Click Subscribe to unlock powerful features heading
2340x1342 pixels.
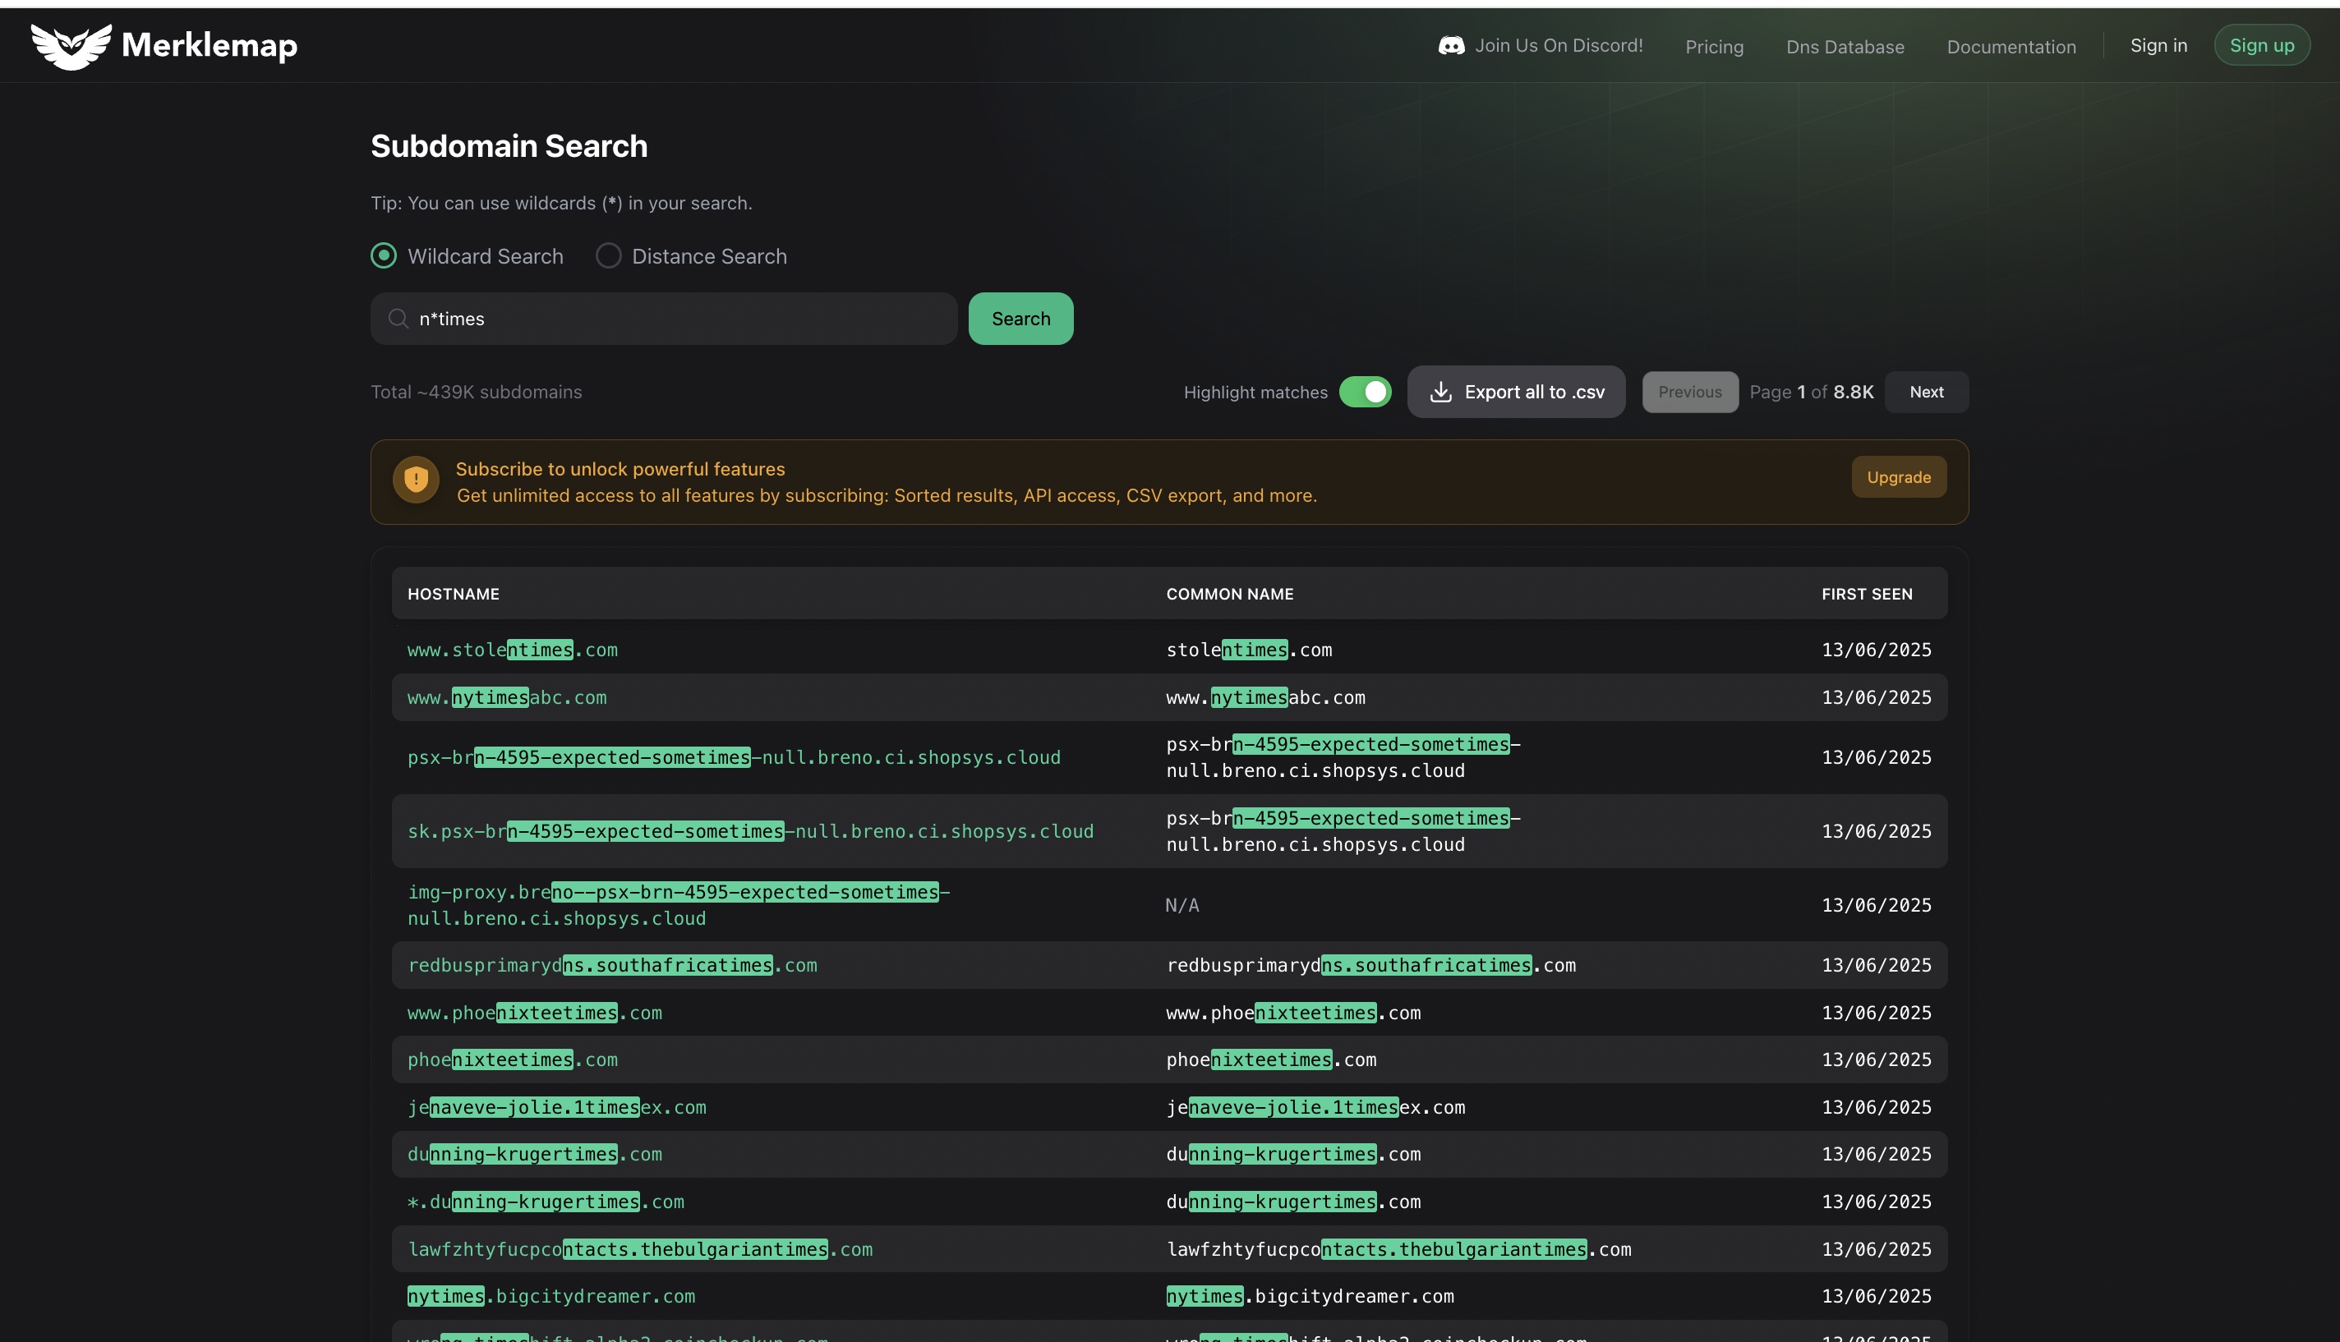point(620,468)
